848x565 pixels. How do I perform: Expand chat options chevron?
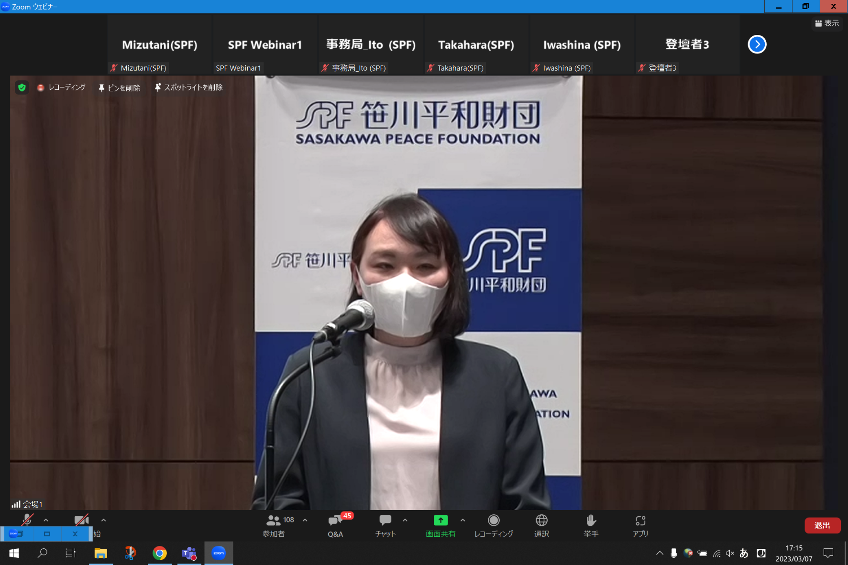point(405,520)
